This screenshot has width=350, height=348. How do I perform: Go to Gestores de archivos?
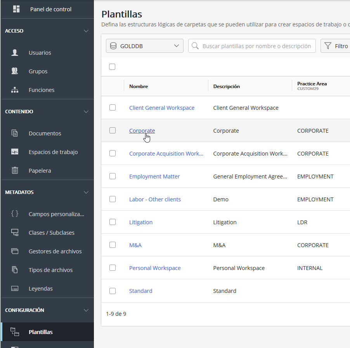[55, 251]
